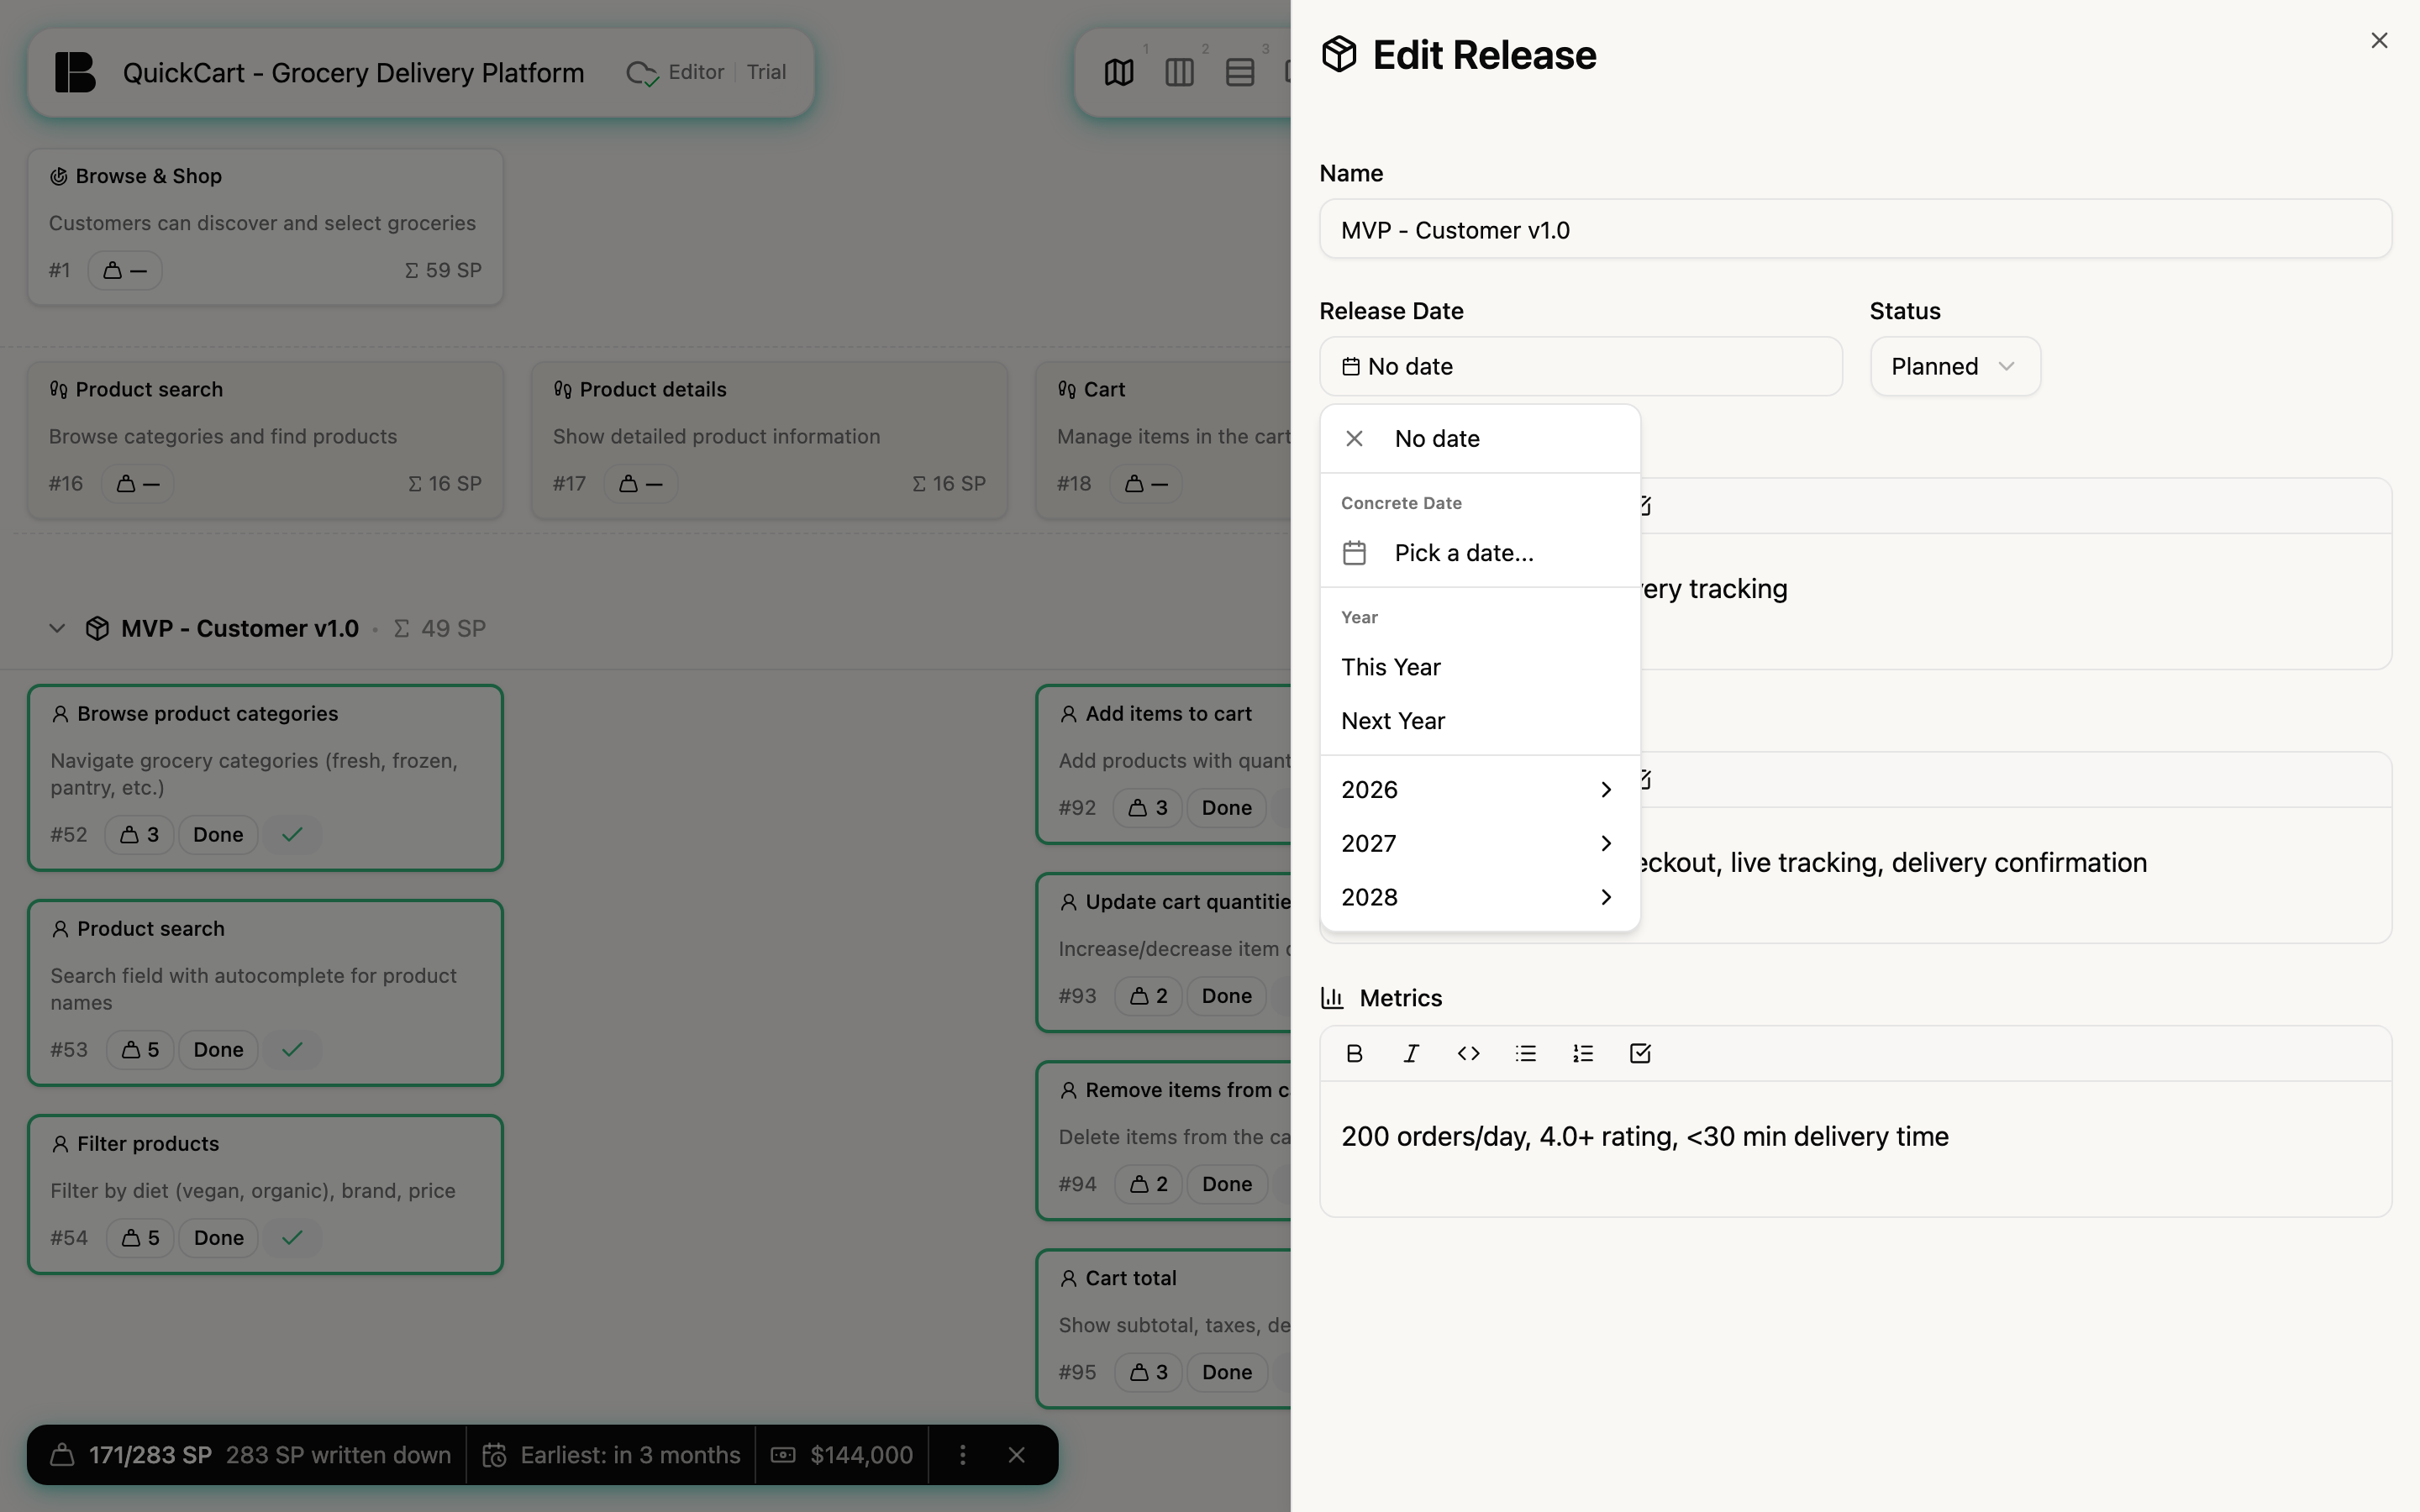The height and width of the screenshot is (1512, 2420).
Task: Open the Browse & Shop card
Action: coord(265,226)
